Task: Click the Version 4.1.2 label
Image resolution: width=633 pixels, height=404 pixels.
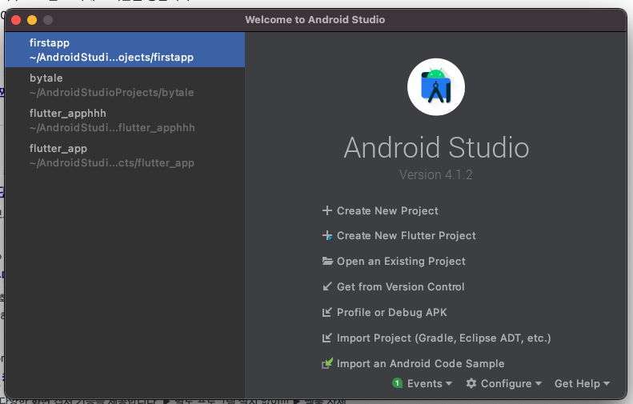Action: (x=436, y=174)
